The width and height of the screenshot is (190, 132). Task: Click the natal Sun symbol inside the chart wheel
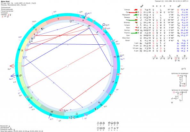pos(28,45)
